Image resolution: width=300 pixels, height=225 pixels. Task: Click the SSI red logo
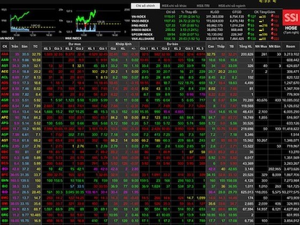click(291, 18)
